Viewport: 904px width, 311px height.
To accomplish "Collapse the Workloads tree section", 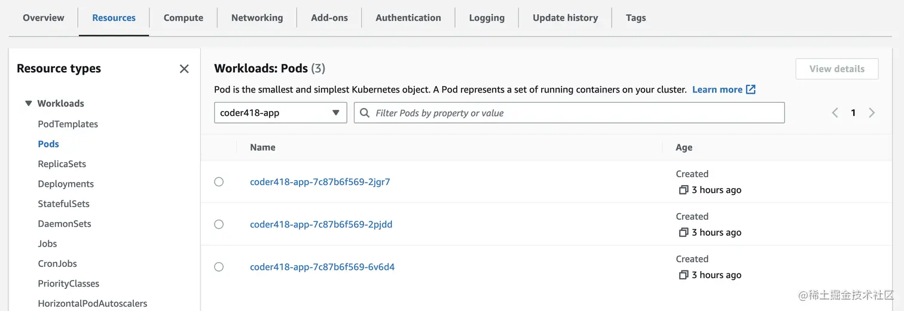I will coord(28,103).
